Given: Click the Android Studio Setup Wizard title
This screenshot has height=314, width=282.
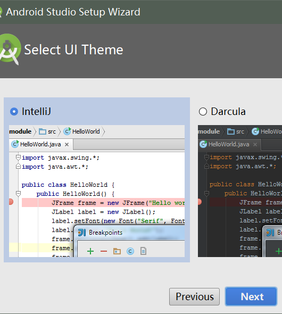Looking at the screenshot, I should coord(73,12).
